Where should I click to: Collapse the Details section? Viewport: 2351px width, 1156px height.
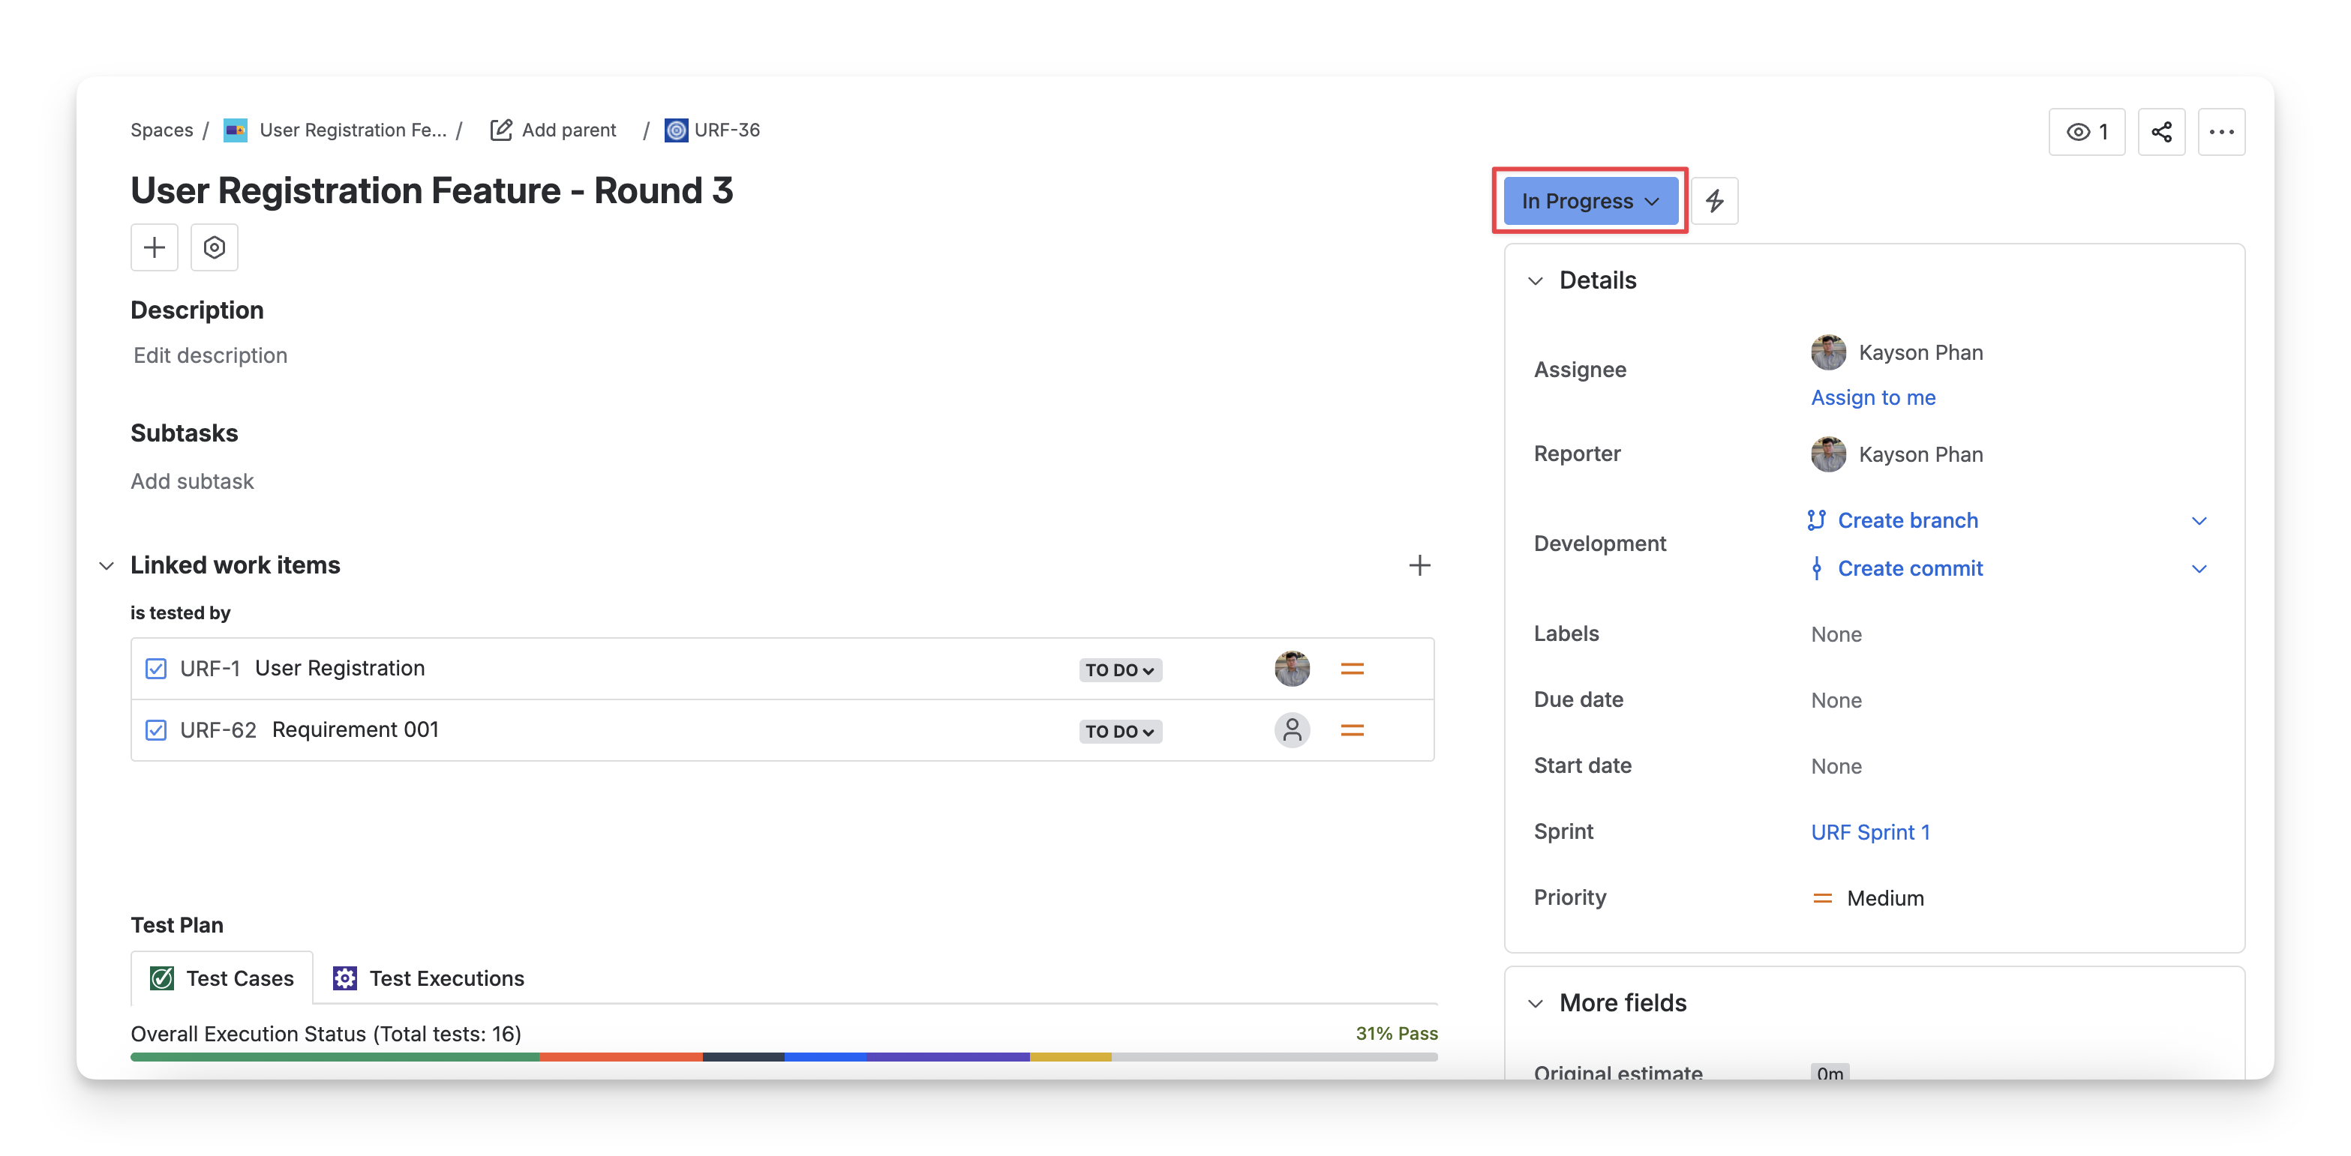point(1535,281)
